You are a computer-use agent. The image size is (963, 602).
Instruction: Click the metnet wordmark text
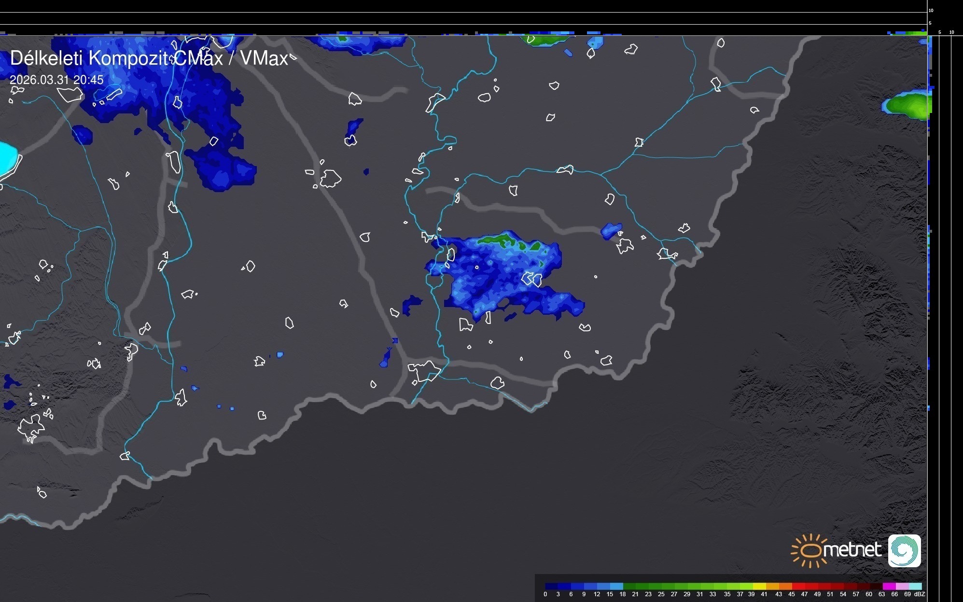(x=852, y=550)
